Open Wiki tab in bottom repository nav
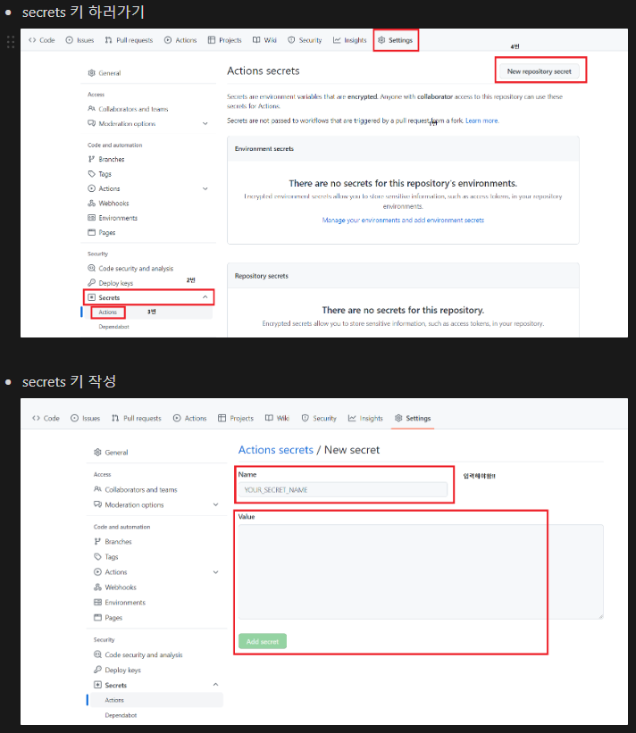The width and height of the screenshot is (636, 733). click(x=277, y=419)
